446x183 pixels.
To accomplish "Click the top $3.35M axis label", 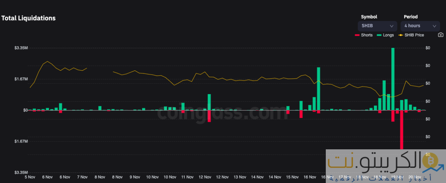I will [x=21, y=48].
